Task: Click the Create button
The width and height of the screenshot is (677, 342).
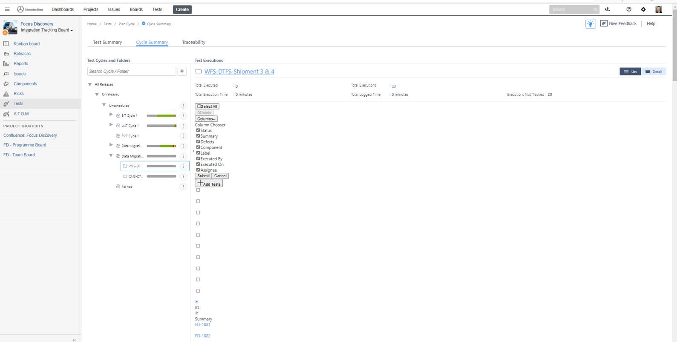Action: click(182, 9)
